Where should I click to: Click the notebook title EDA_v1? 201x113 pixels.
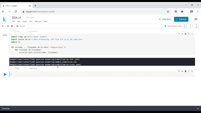[17, 18]
